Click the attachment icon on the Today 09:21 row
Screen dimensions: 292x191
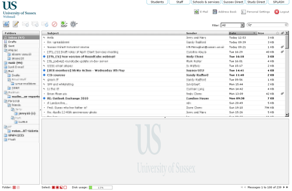(x=282, y=47)
